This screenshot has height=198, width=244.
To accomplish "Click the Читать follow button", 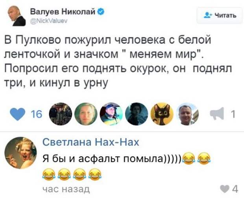I will point(220,15).
